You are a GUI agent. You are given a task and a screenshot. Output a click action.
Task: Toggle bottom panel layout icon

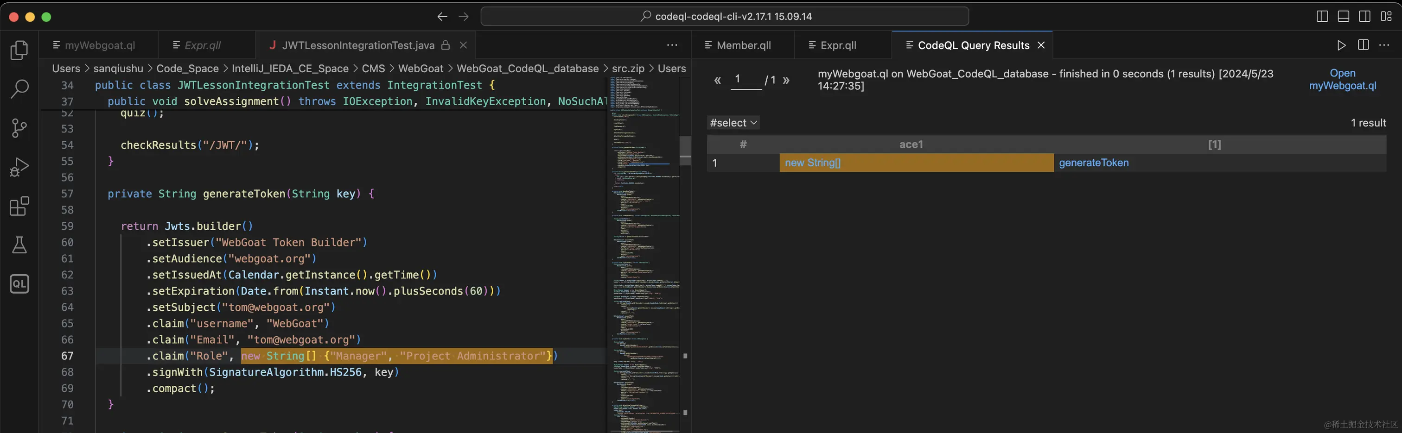pyautogui.click(x=1343, y=16)
